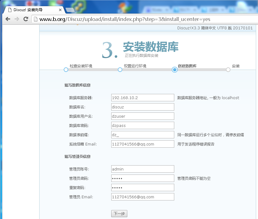This screenshot has height=219, width=258.
Task: Open a new browser tab
Action: coord(70,10)
